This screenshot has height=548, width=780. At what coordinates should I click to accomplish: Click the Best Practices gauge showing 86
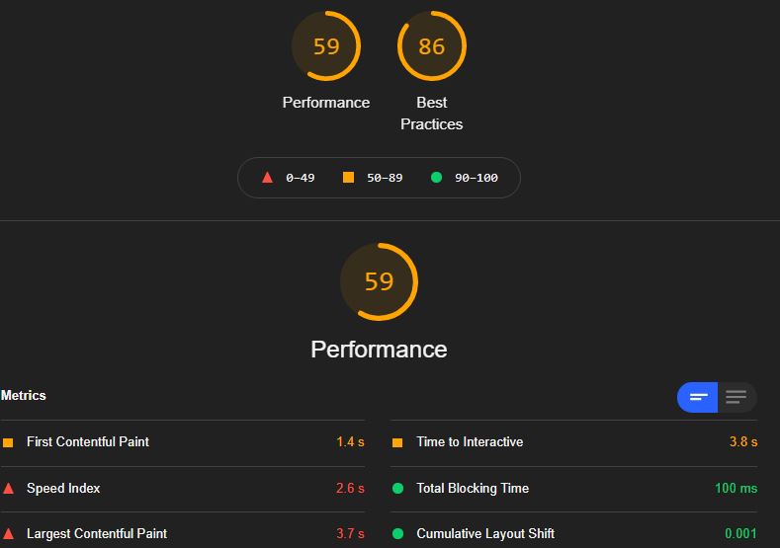(x=431, y=46)
